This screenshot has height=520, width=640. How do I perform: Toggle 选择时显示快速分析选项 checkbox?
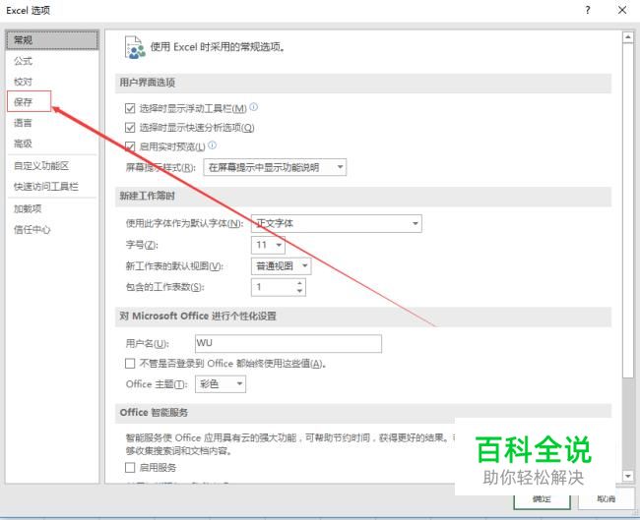[x=130, y=128]
